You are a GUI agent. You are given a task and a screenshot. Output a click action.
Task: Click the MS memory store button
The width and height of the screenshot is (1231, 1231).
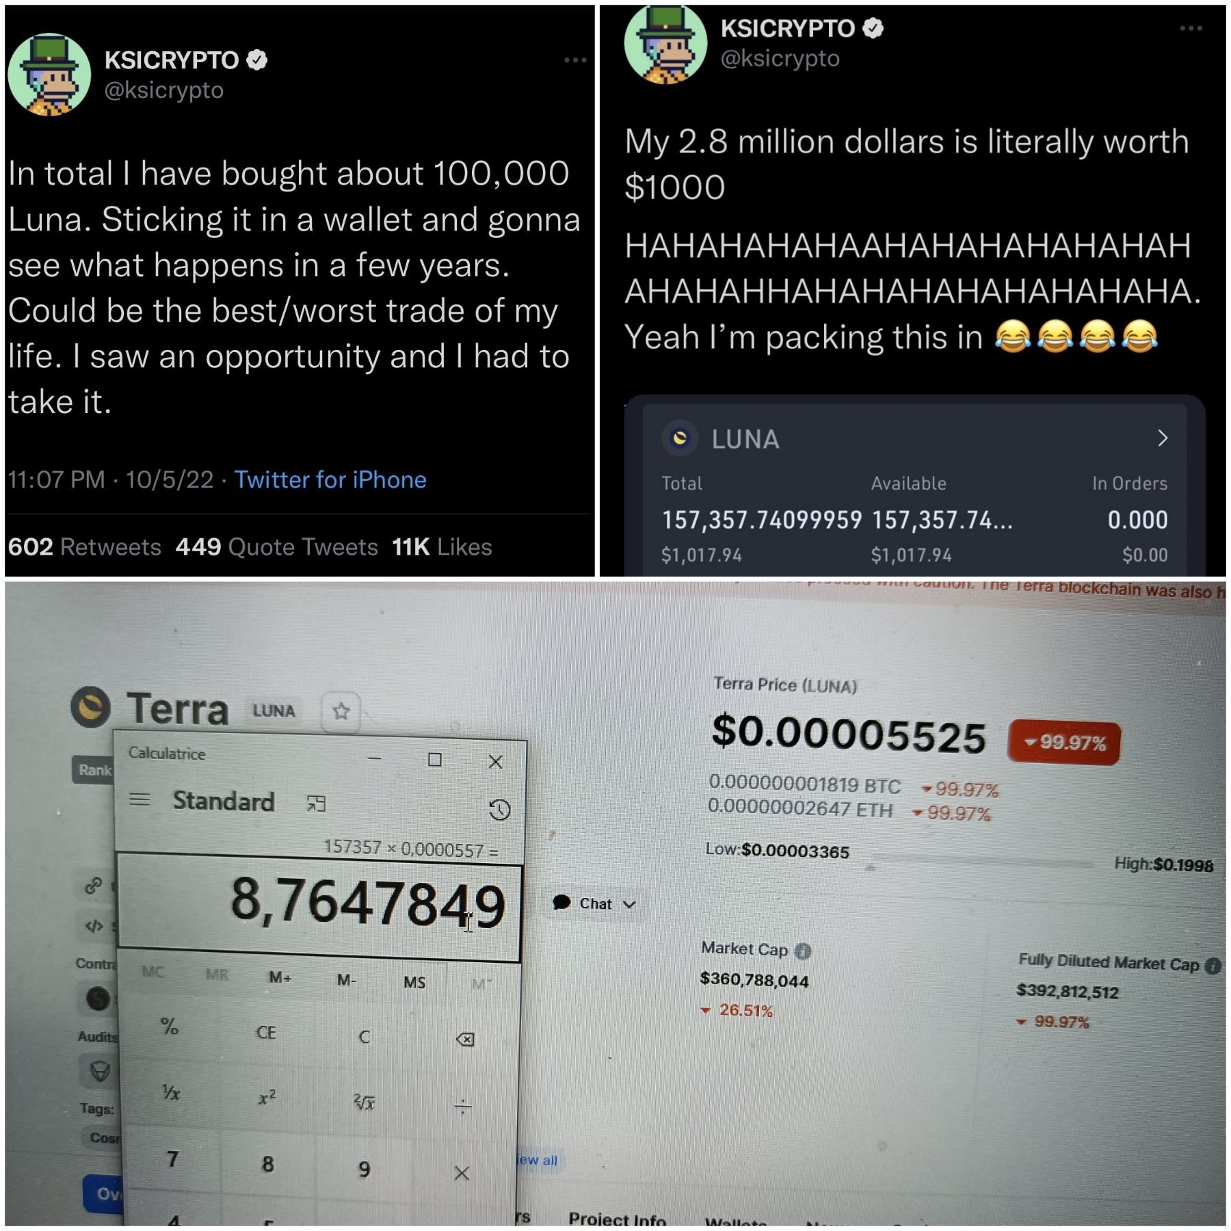[414, 982]
